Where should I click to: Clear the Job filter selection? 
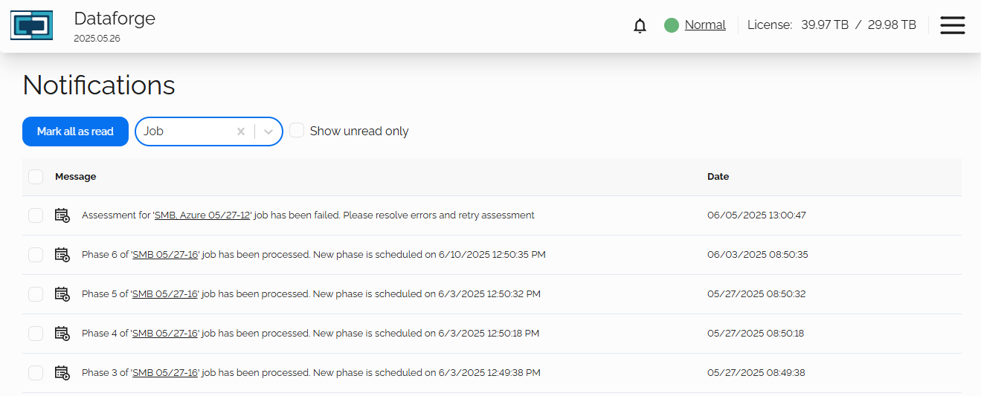click(241, 132)
